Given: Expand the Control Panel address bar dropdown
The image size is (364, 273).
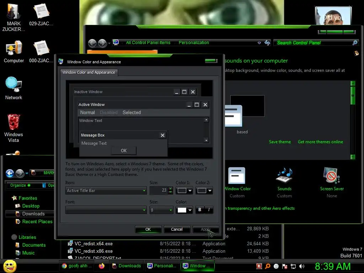Looking at the screenshot, I should click(259, 43).
